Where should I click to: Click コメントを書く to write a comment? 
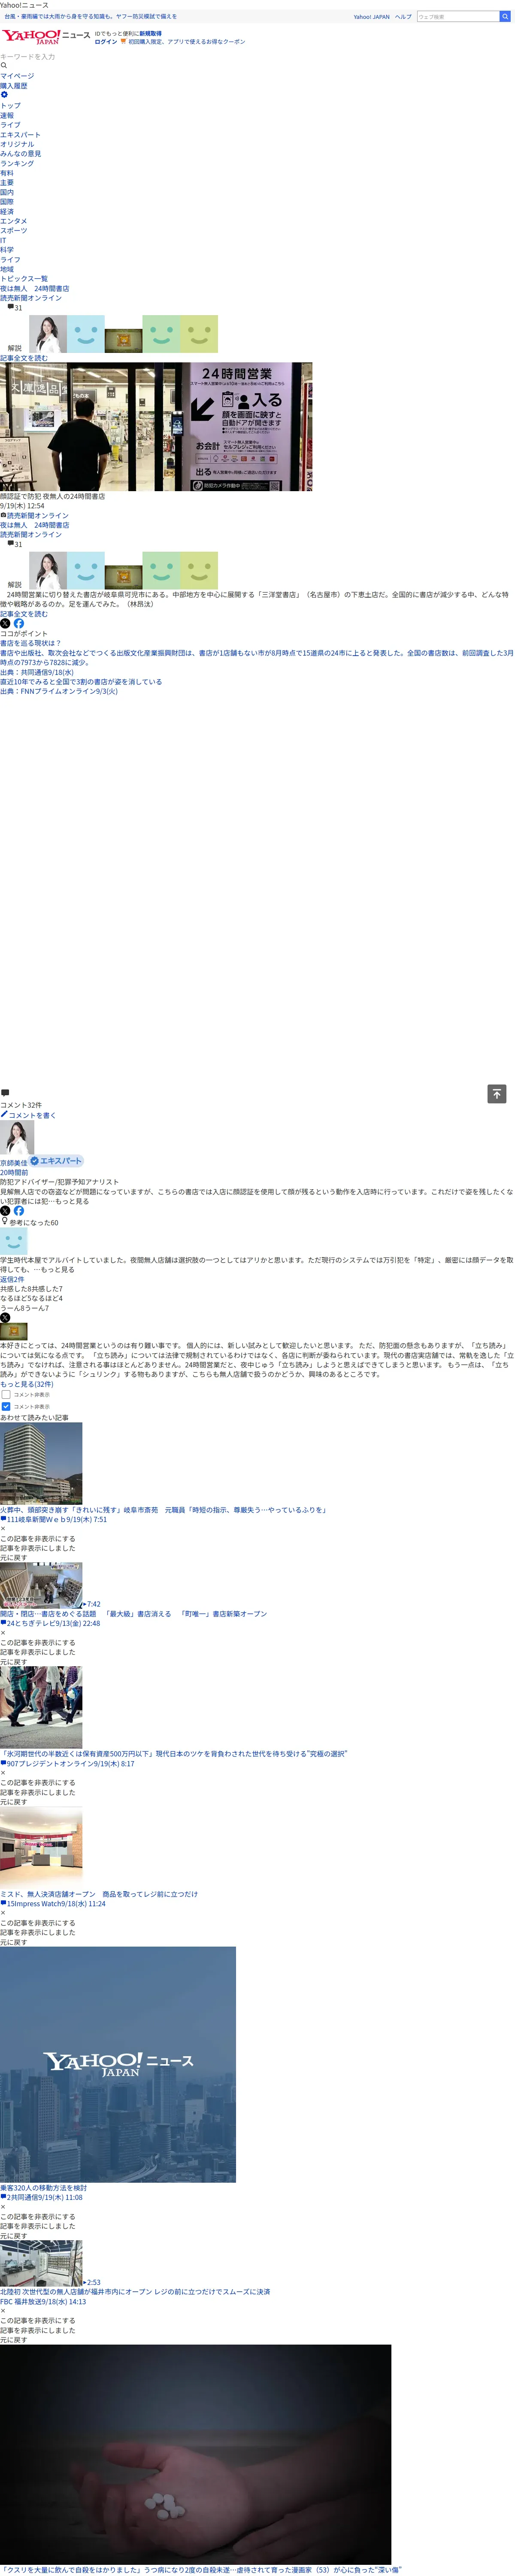(32, 1115)
